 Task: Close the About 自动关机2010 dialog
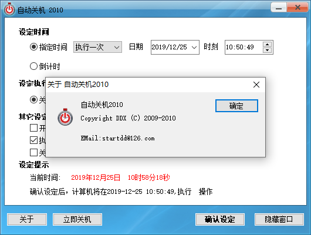coord(256,85)
